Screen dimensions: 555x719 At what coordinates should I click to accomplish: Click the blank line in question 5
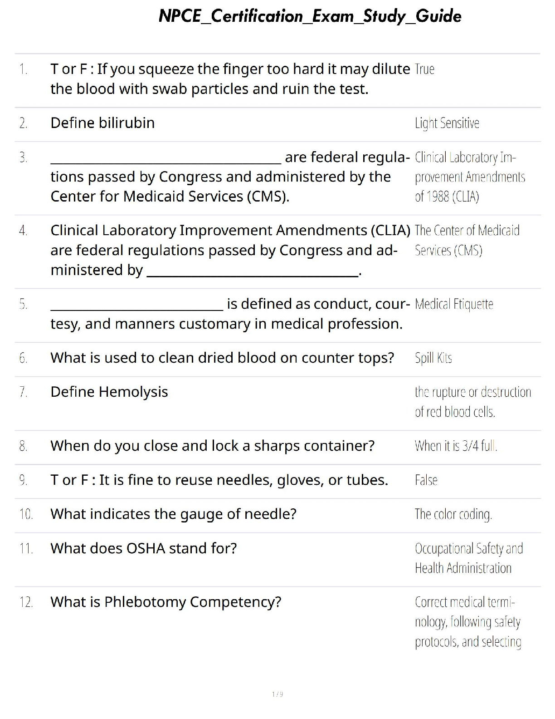136,307
